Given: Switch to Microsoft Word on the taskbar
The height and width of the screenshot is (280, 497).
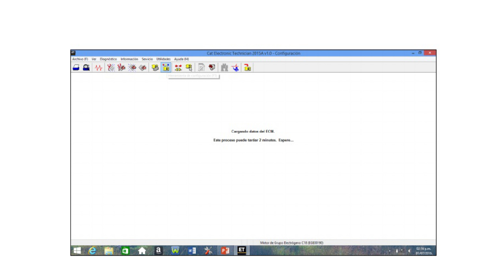Looking at the screenshot, I should 192,250.
